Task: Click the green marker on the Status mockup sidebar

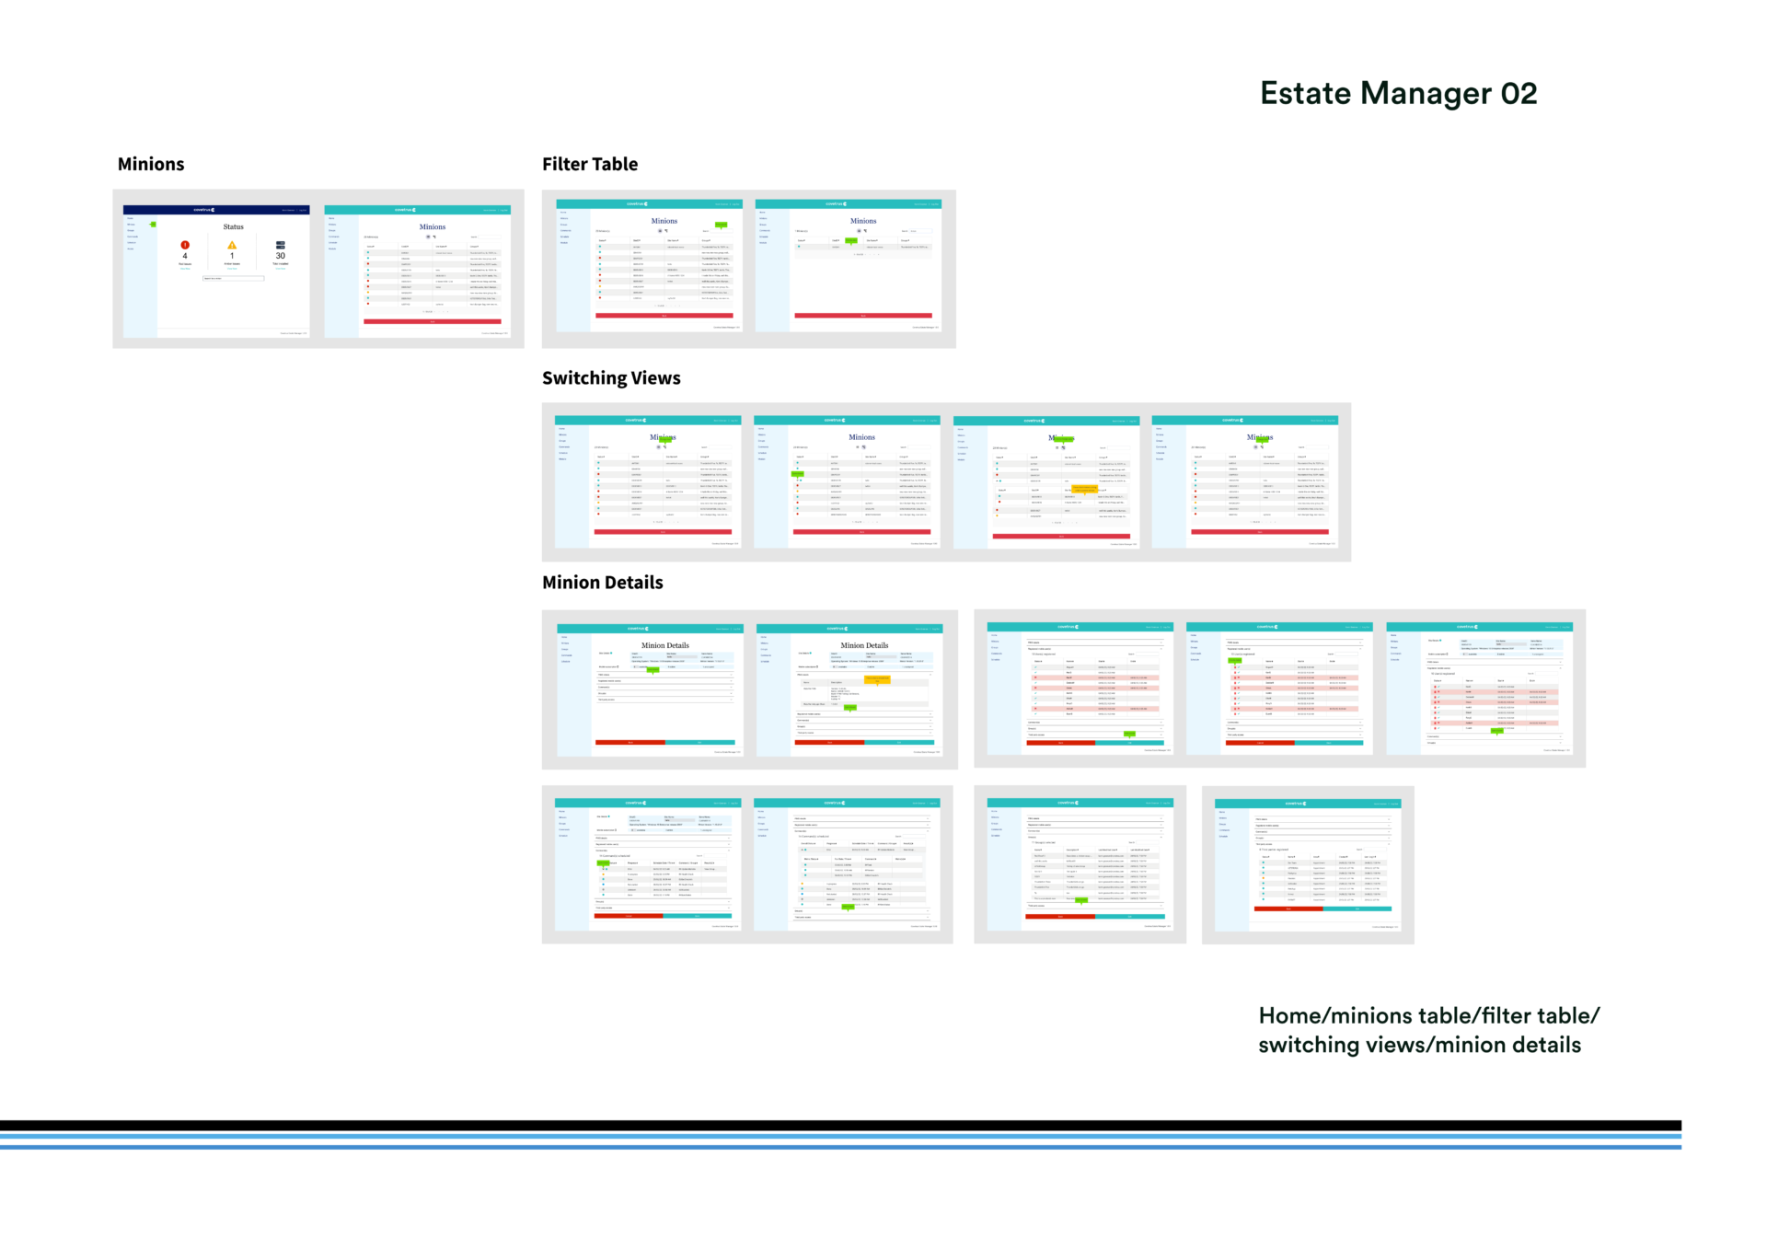Action: [x=153, y=224]
